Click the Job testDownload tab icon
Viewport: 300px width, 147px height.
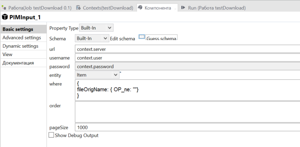pos(4,8)
